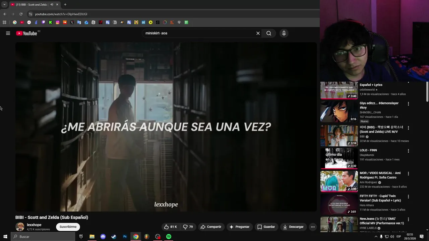Open Discord from taskbar
The height and width of the screenshot is (241, 429).
(103, 237)
